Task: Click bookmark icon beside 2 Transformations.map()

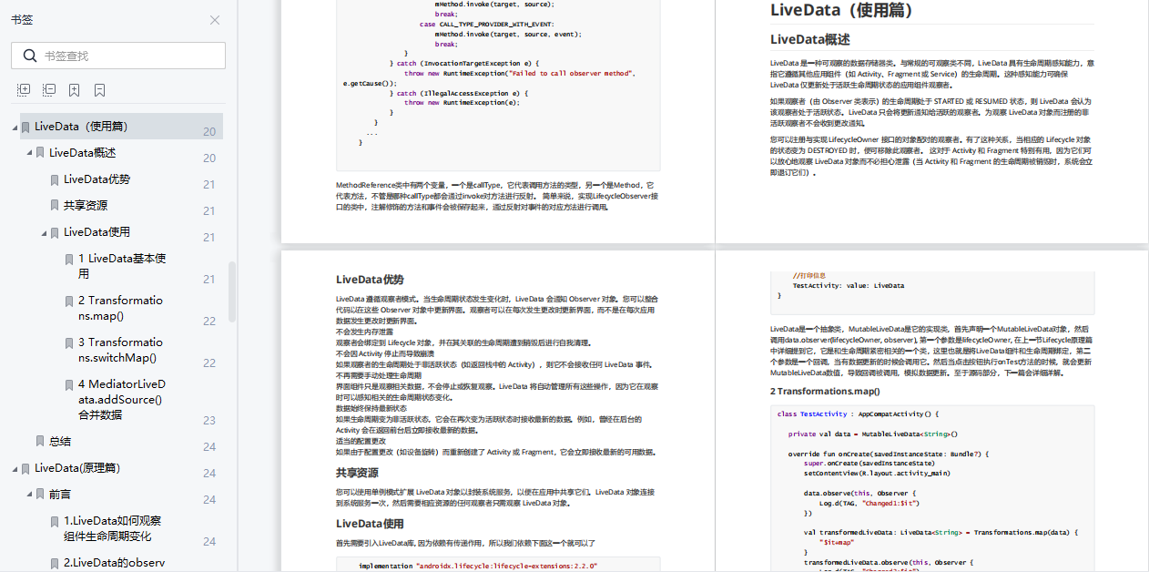Action: coord(70,301)
